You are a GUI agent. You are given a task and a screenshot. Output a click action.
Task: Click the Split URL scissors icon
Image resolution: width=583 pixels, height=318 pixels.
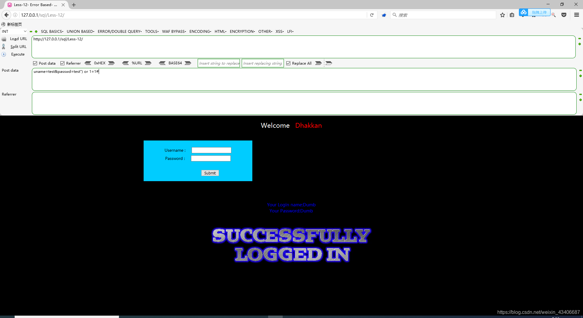pyautogui.click(x=4, y=46)
